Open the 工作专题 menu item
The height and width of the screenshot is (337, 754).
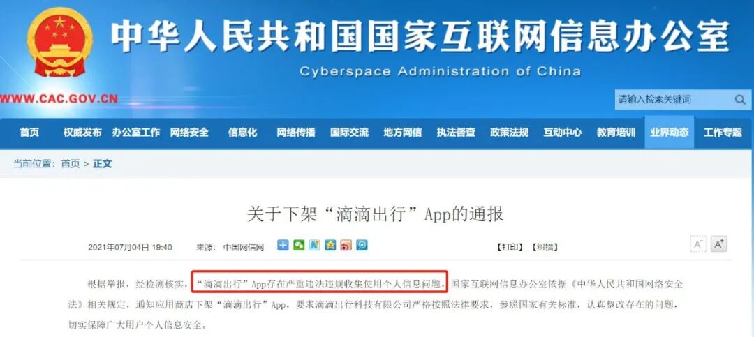(723, 133)
